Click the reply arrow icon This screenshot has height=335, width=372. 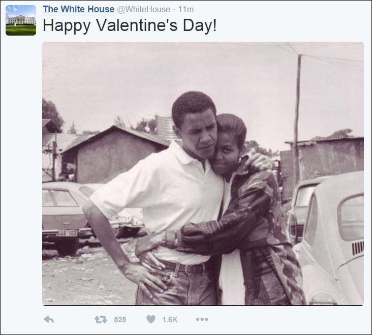49,319
